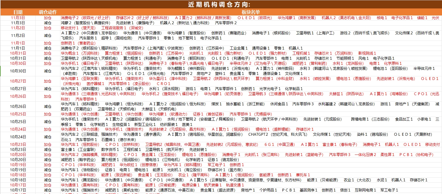Select 加仓 in the 10月20日 row

coord(48,155)
